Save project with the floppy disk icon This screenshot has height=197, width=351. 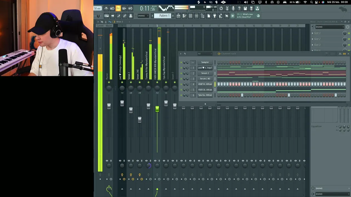coord(245,8)
